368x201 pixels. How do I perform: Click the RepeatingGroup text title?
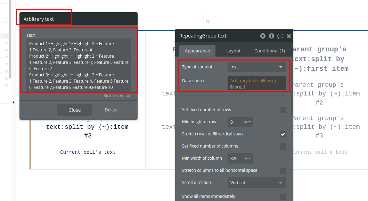[203, 36]
